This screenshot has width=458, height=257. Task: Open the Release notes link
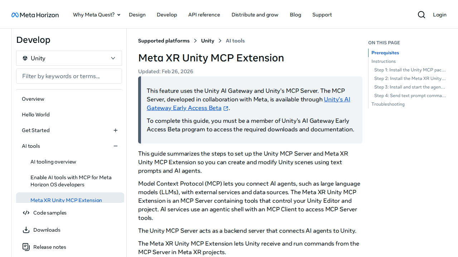50,247
